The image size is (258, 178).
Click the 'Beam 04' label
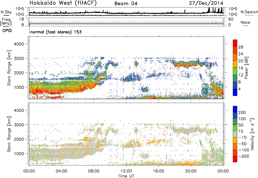pyautogui.click(x=126, y=4)
